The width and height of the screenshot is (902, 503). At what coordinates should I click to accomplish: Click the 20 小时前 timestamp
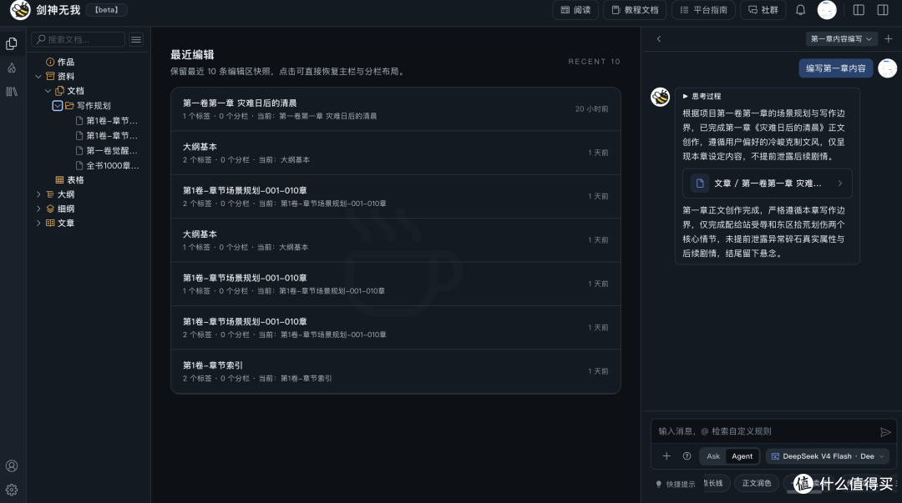coord(591,109)
